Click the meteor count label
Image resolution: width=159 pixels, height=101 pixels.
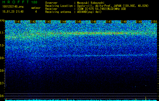click(36, 8)
